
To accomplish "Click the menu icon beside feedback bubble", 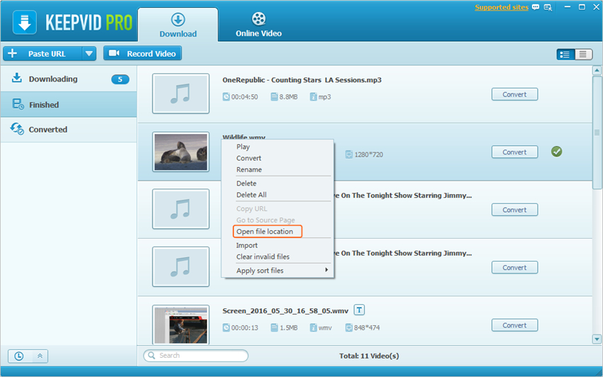I will [548, 8].
